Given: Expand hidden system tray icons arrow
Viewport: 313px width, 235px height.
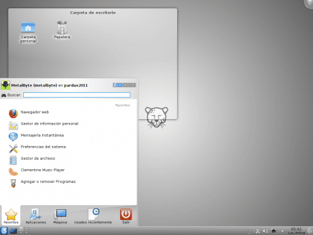Looking at the screenshot, I should pyautogui.click(x=282, y=231).
